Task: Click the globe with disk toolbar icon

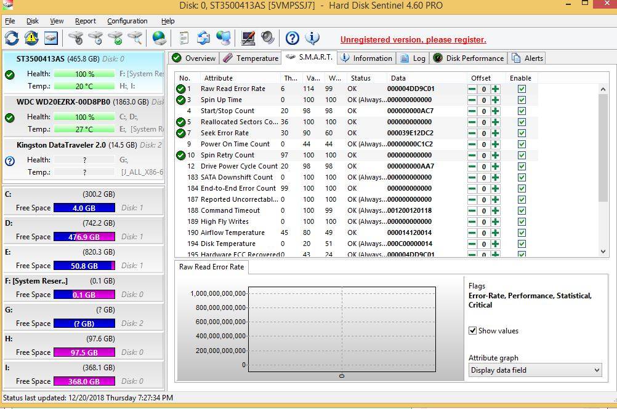Action: [159, 39]
